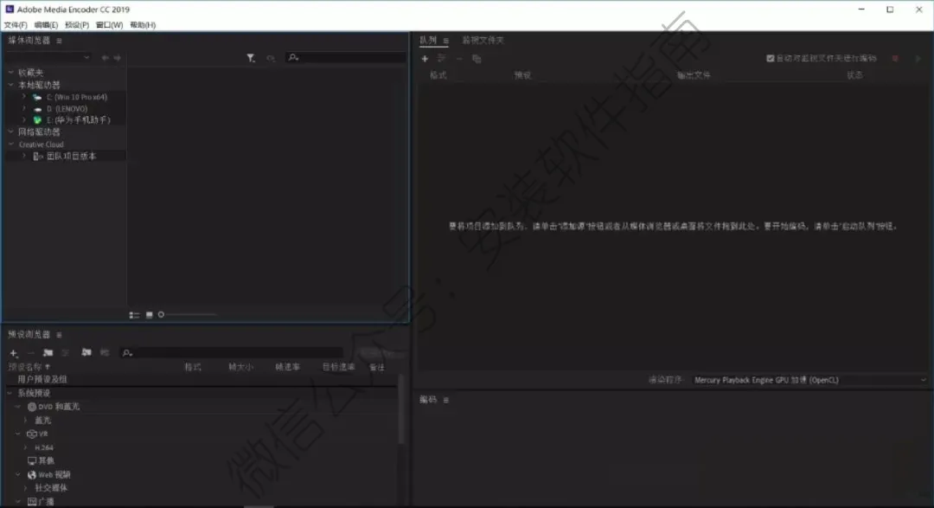Open the 窗口(W) menu
The height and width of the screenshot is (508, 934).
tap(109, 25)
